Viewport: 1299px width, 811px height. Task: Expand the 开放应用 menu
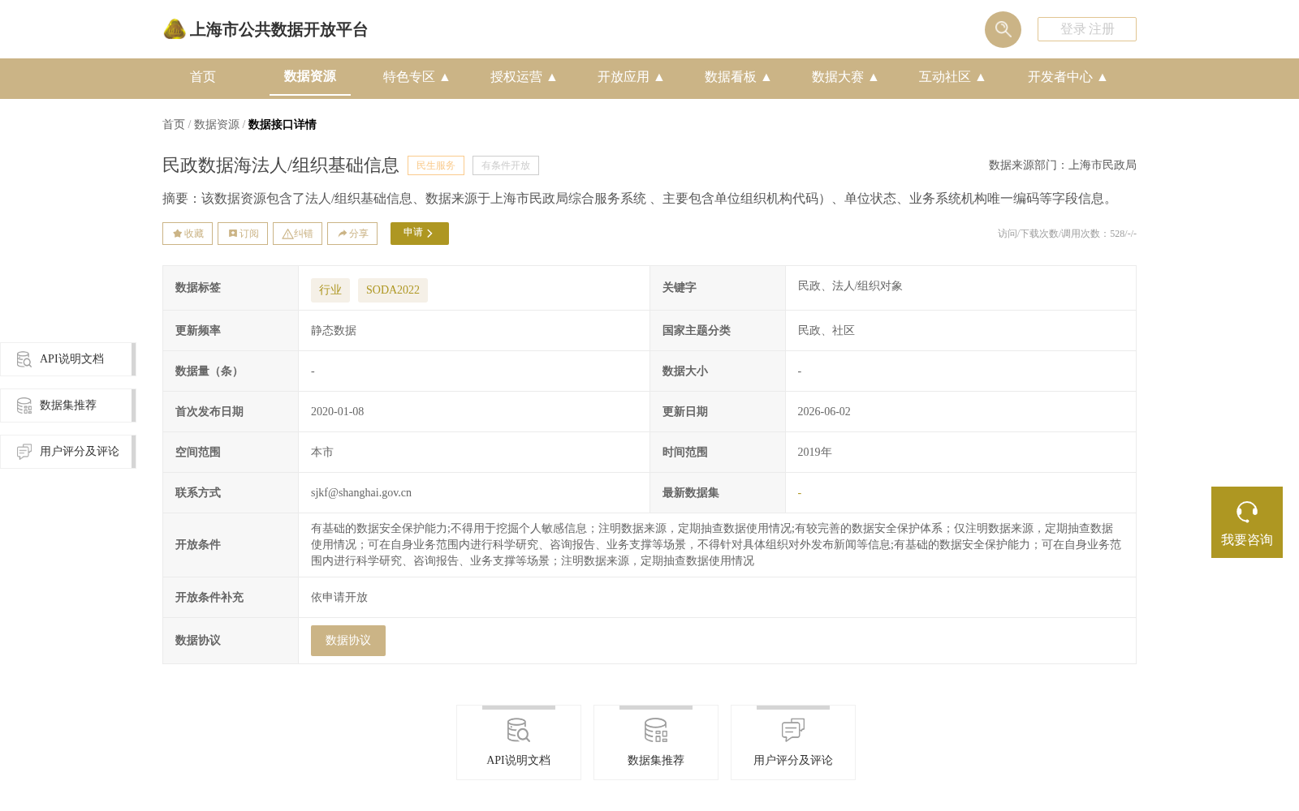[631, 77]
